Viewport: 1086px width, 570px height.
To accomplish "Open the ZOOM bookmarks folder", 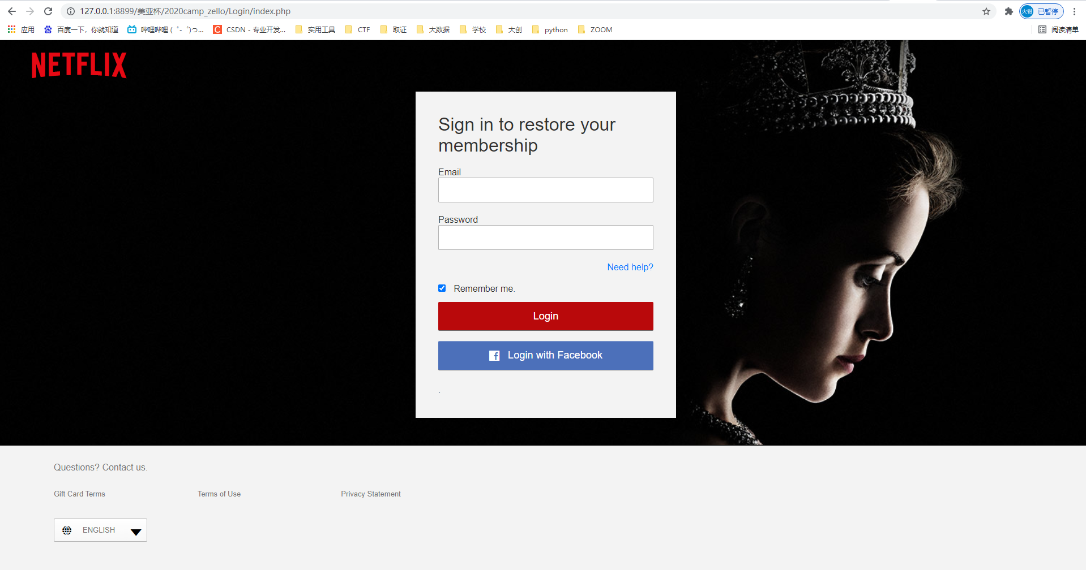I will 595,29.
